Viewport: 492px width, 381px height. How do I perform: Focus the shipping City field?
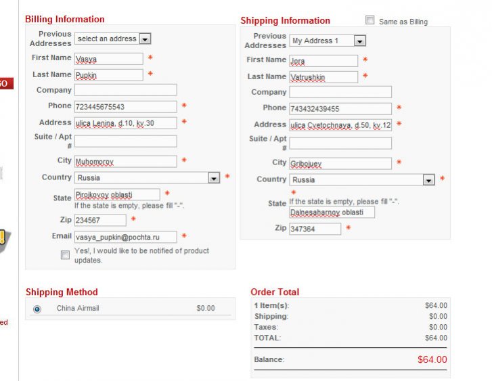[340, 164]
